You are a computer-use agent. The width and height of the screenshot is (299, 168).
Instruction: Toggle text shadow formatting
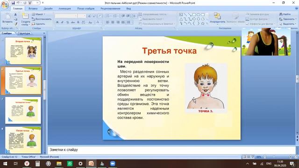(78, 22)
